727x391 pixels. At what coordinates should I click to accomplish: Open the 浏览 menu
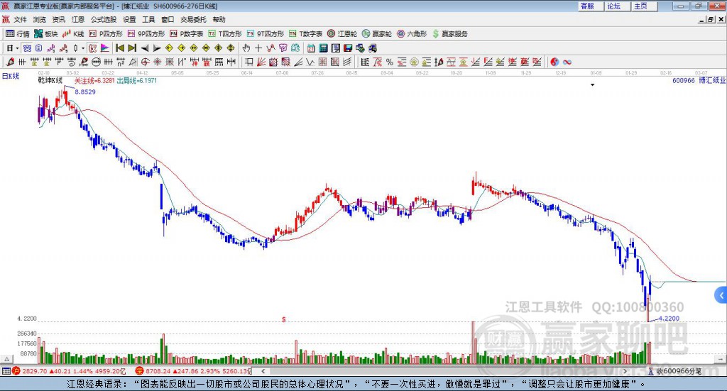click(40, 19)
